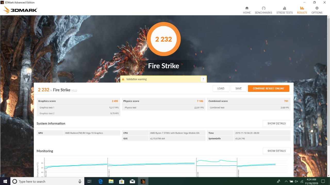330x185 pixels.
Task: Launch Microsoft Edge from taskbar
Action: [x=101, y=181]
